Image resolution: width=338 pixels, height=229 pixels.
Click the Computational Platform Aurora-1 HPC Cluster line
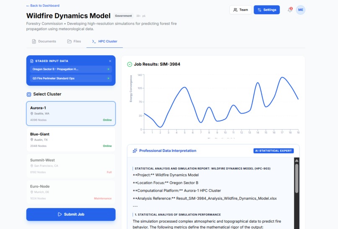pos(177,190)
